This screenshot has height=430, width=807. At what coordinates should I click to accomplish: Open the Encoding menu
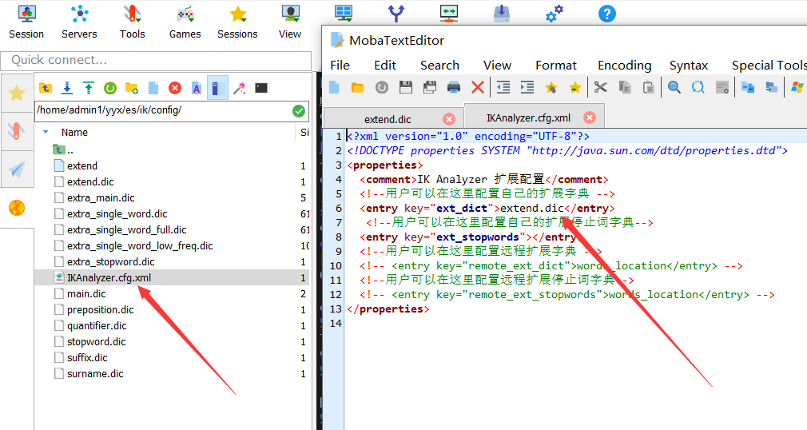tap(624, 66)
